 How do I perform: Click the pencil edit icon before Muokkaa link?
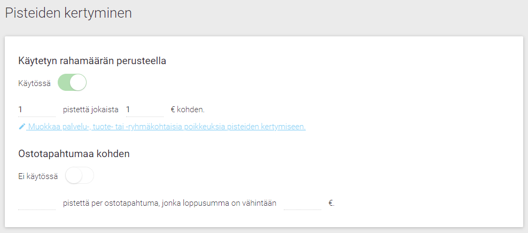click(22, 127)
